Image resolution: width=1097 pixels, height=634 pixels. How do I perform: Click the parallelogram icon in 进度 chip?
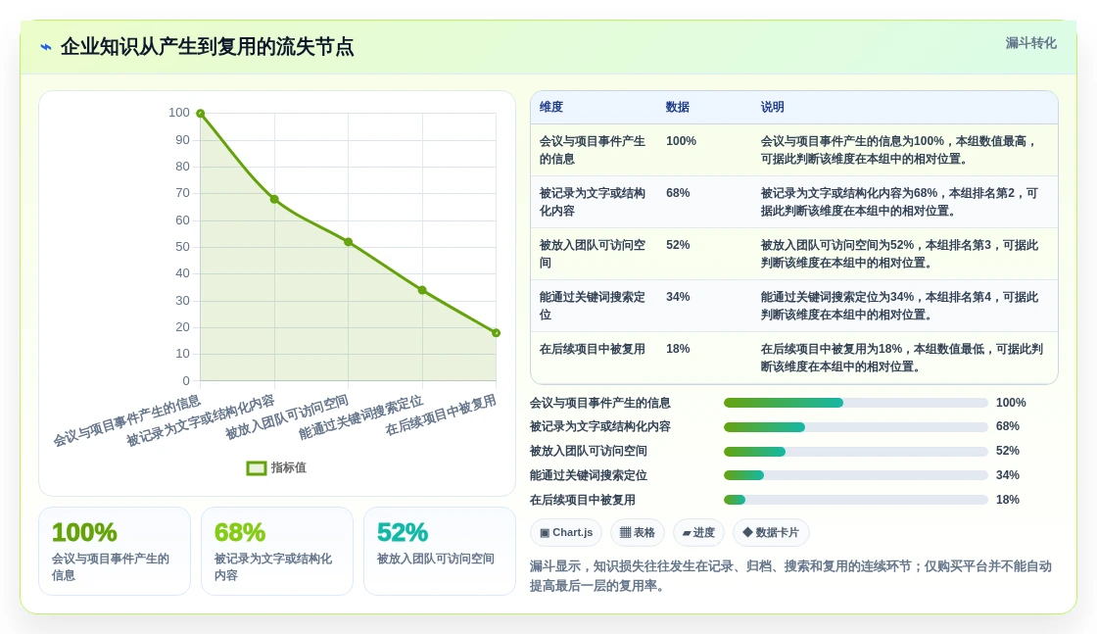pyautogui.click(x=687, y=534)
